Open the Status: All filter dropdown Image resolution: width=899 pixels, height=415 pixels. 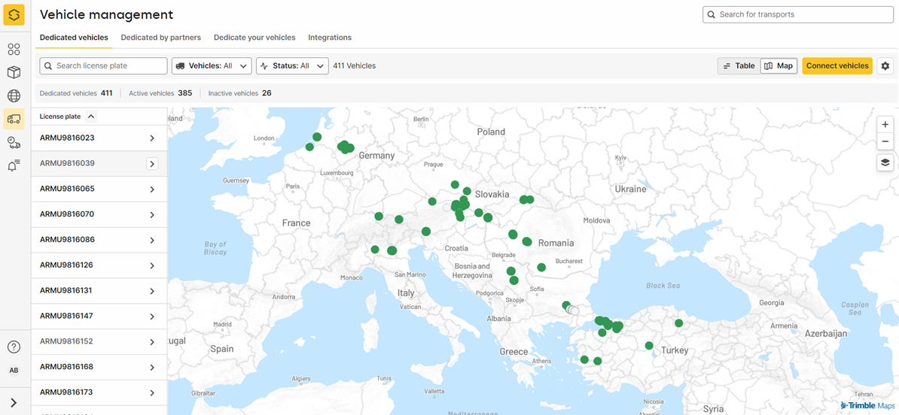coord(292,66)
